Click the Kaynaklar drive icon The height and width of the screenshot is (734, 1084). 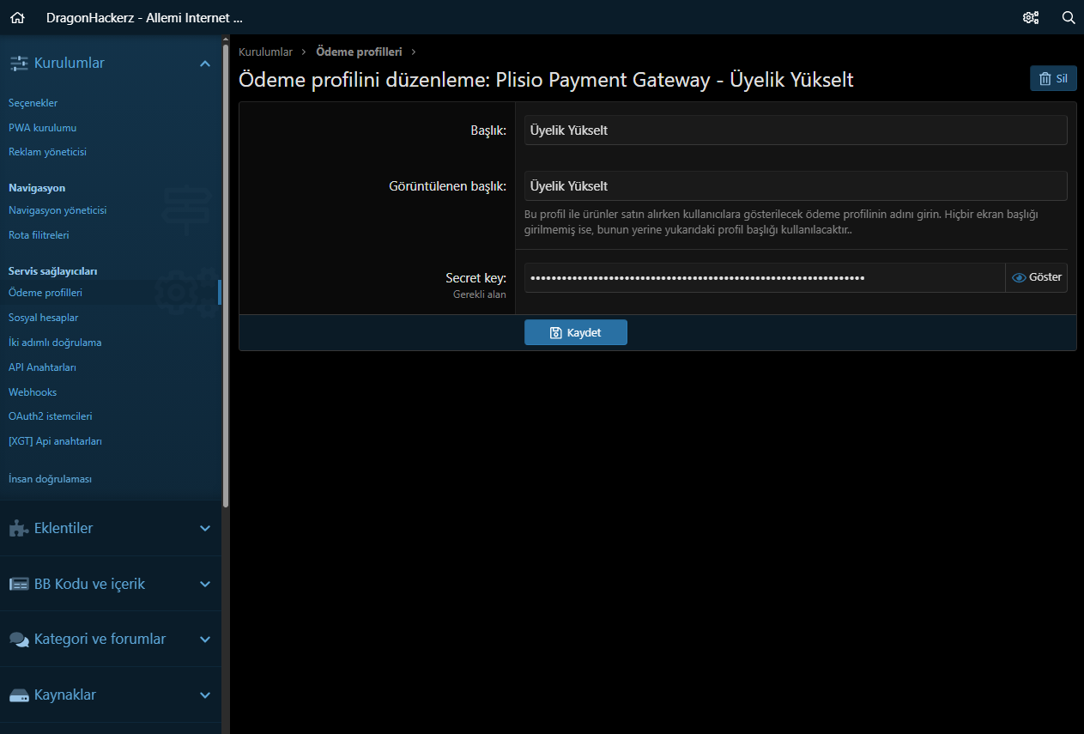point(19,695)
